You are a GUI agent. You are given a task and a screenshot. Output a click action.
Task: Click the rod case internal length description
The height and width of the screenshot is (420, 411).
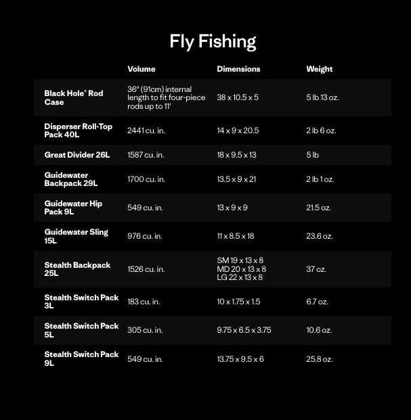[166, 97]
